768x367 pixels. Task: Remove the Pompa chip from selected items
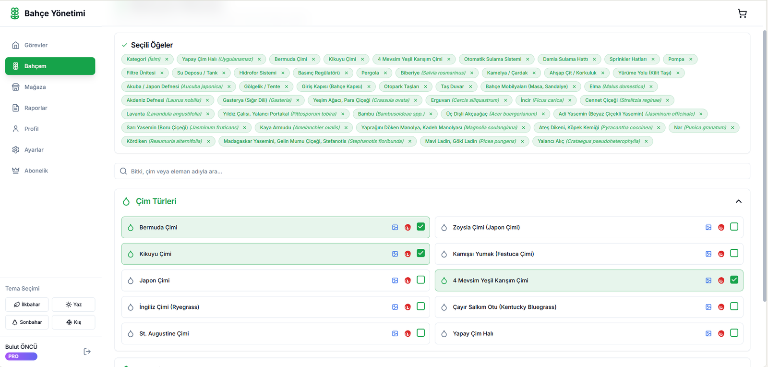pyautogui.click(x=691, y=60)
